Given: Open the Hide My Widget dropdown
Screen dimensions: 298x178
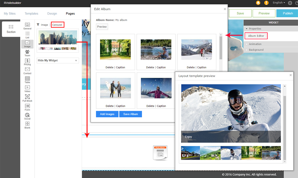Looking at the screenshot, I should pyautogui.click(x=58, y=61).
